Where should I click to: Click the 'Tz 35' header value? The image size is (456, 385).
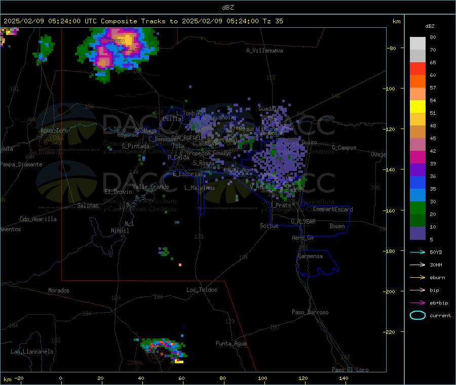point(273,21)
